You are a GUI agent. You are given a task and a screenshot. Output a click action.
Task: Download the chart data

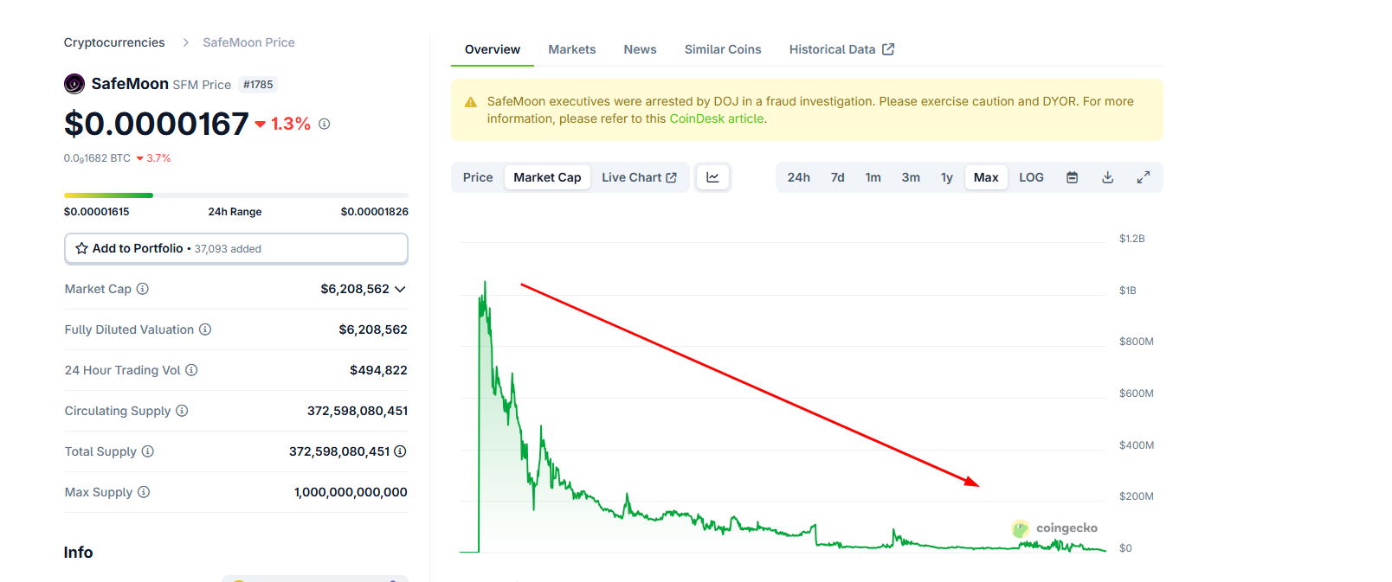1107,177
